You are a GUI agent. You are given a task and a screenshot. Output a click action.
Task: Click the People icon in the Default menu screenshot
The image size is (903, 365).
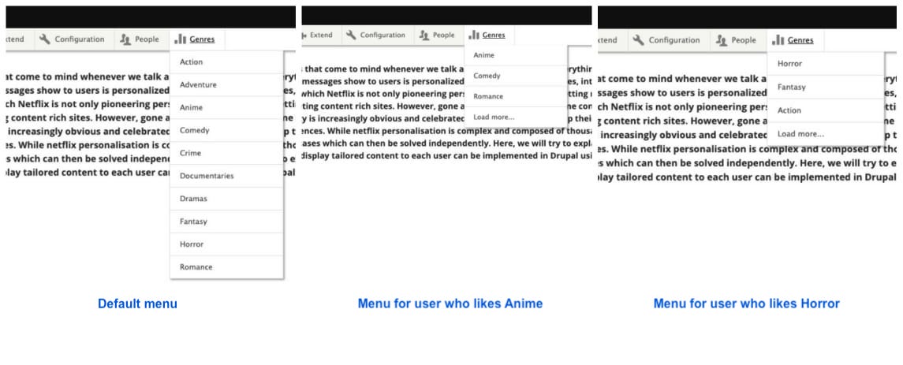click(125, 39)
